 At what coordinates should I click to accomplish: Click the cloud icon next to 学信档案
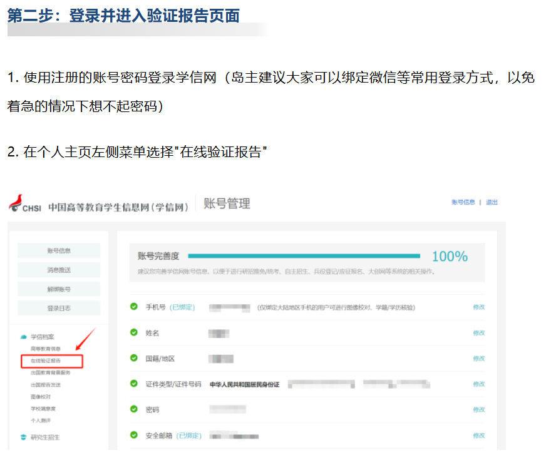pos(23,337)
